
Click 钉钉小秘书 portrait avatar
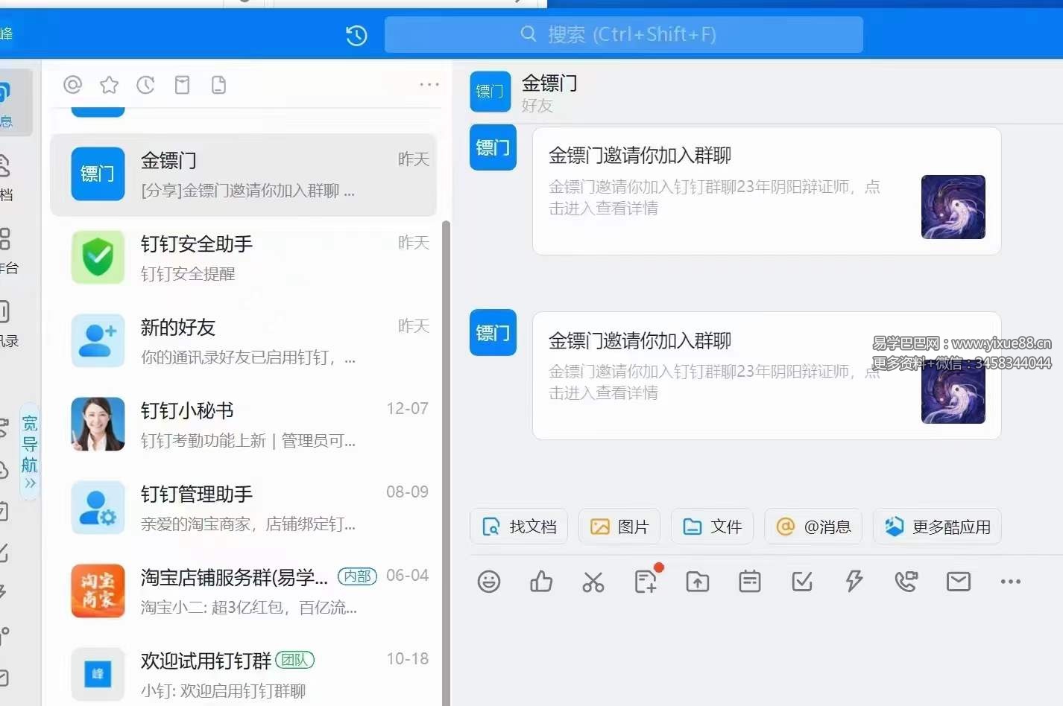point(98,424)
